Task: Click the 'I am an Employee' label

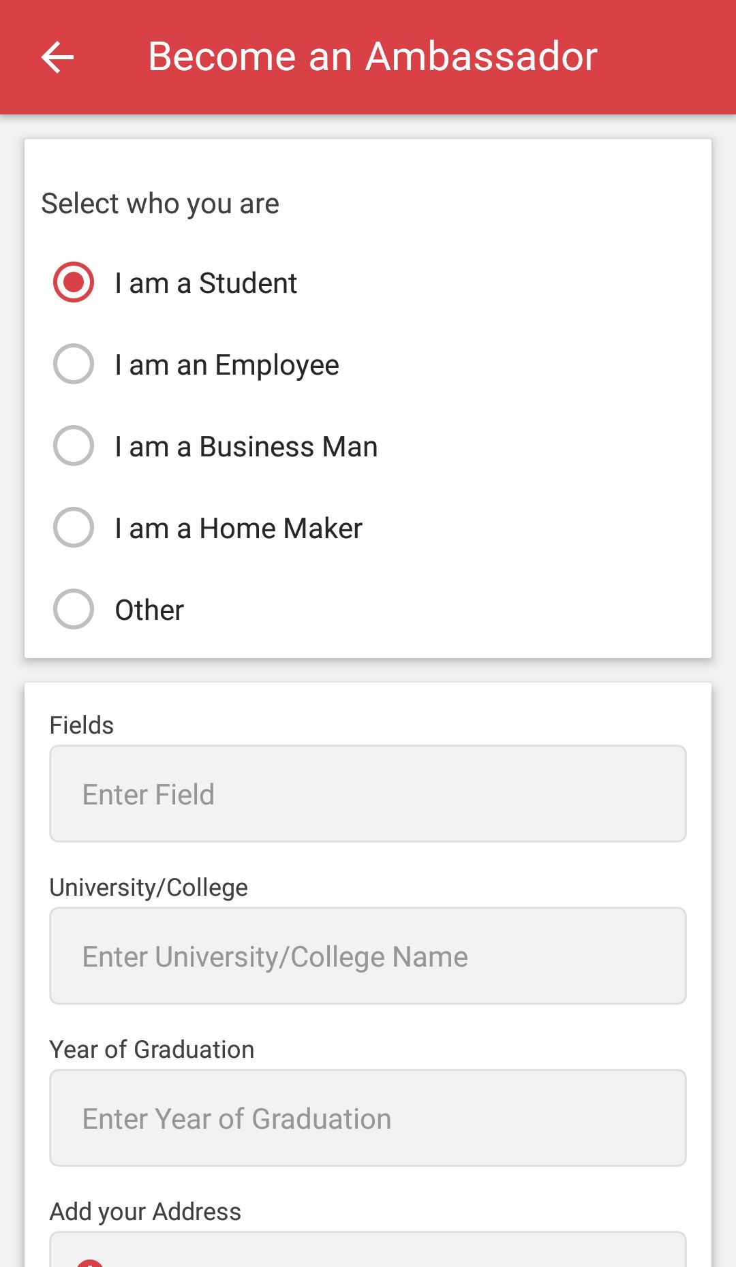Action: coord(227,365)
